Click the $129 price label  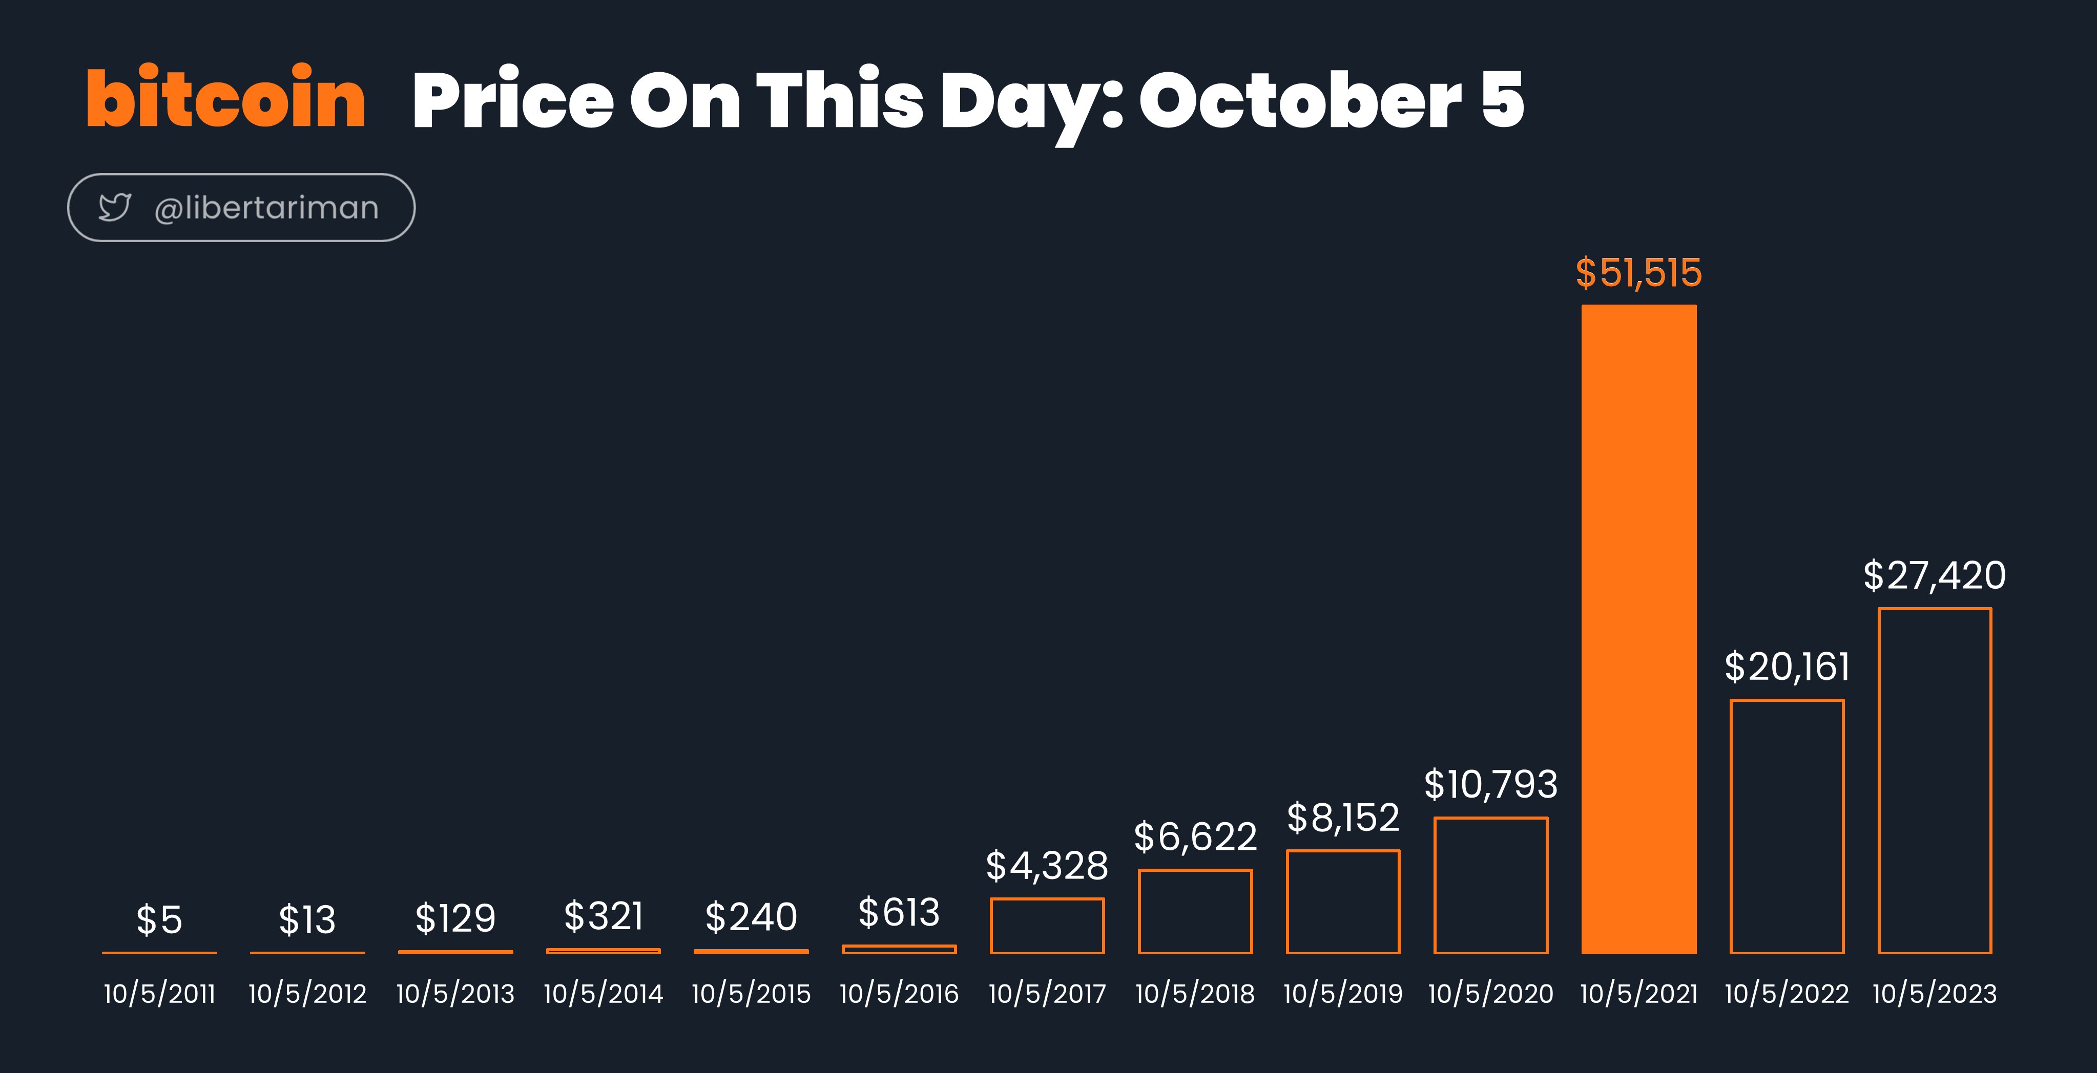(x=455, y=918)
